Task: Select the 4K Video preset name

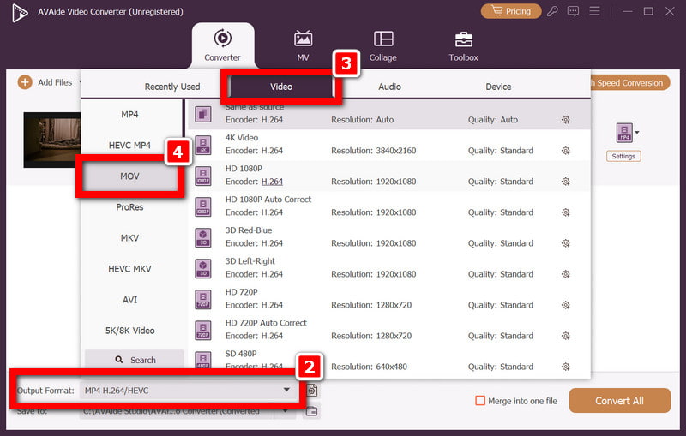Action: [242, 138]
